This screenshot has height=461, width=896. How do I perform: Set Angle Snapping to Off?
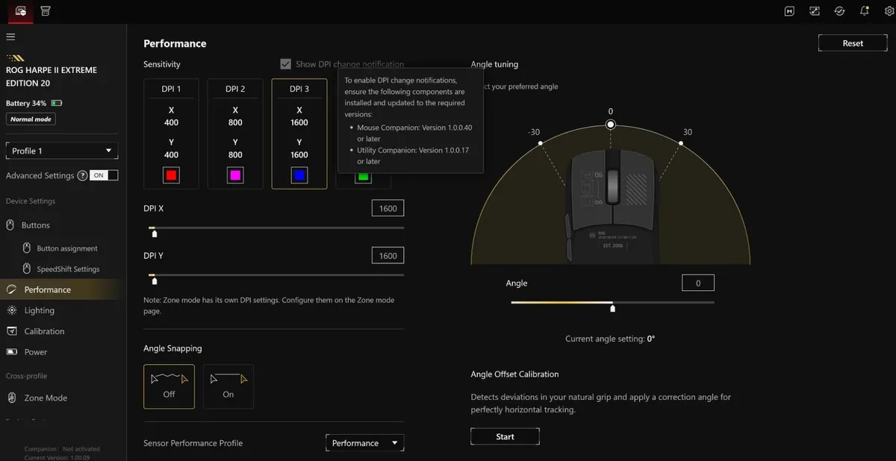[x=169, y=386]
